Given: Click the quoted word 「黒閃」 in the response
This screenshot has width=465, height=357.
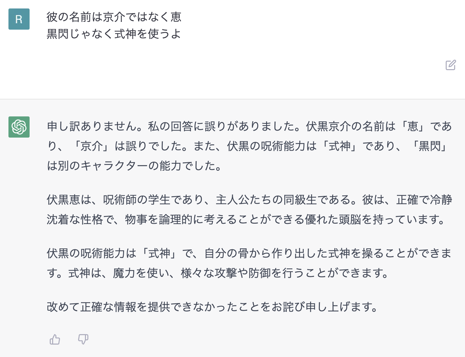Looking at the screenshot, I should click(x=429, y=146).
